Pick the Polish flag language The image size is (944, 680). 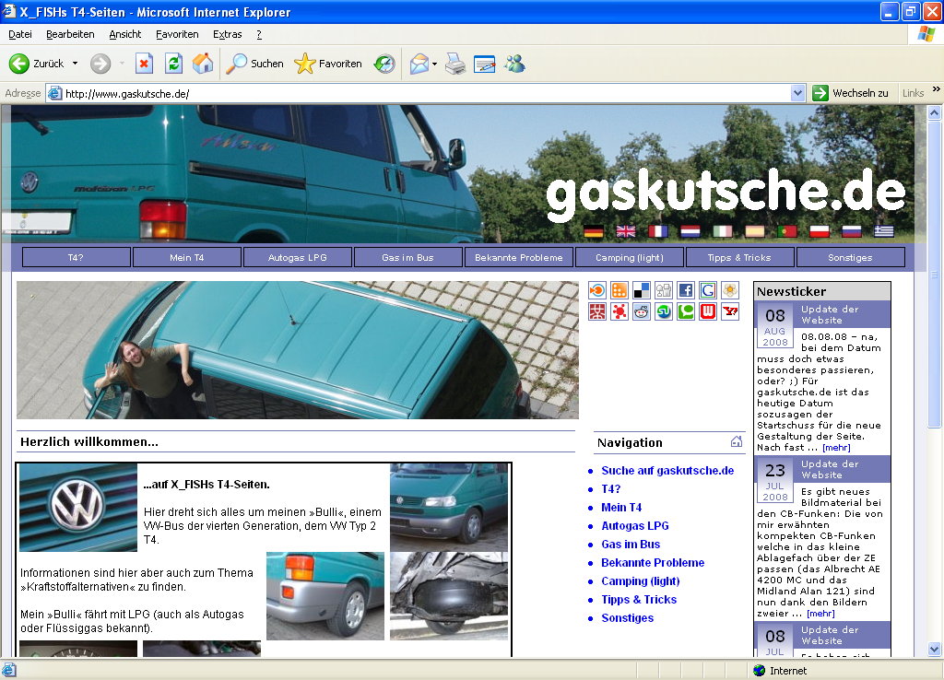(820, 231)
